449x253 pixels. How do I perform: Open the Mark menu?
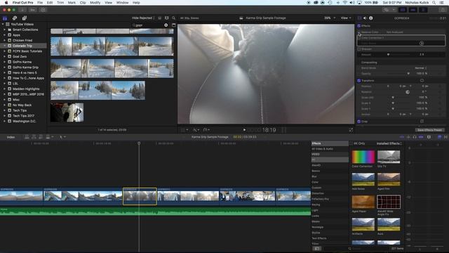[x=72, y=3]
